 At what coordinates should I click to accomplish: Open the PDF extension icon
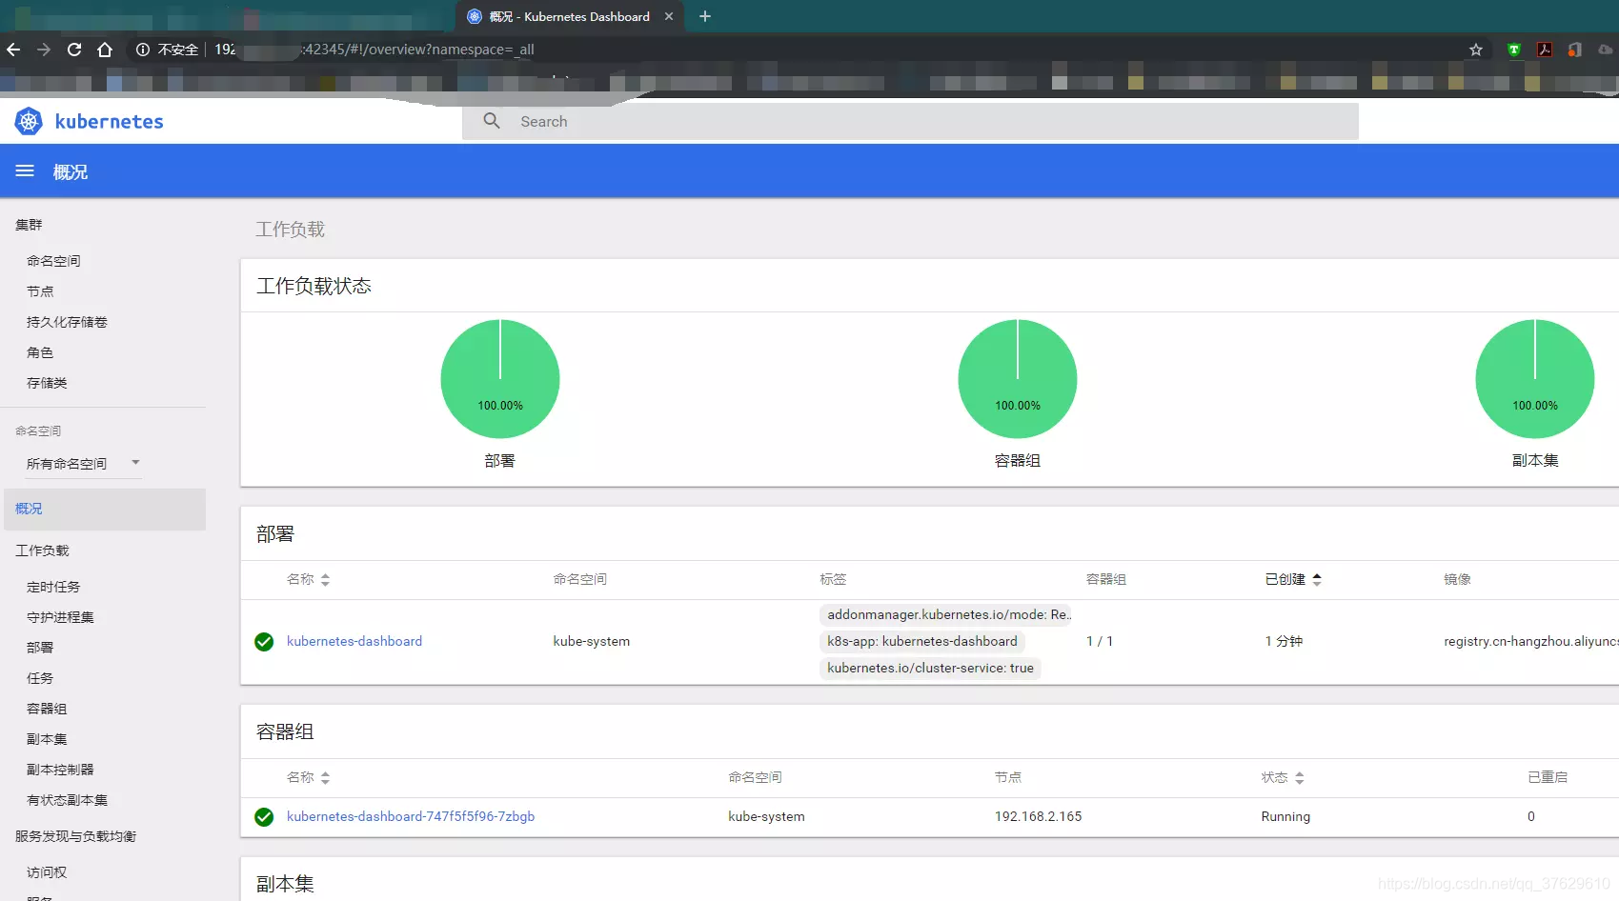[x=1545, y=50]
